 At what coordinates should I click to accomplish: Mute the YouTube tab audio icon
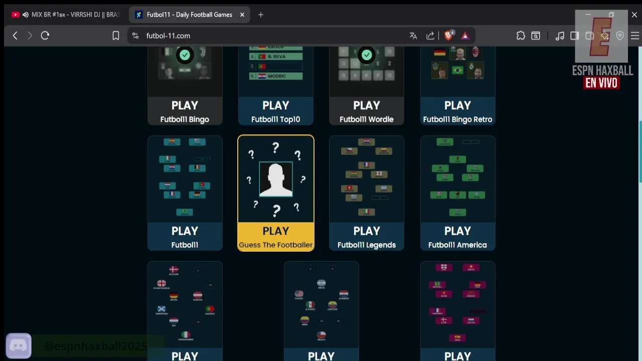26,15
